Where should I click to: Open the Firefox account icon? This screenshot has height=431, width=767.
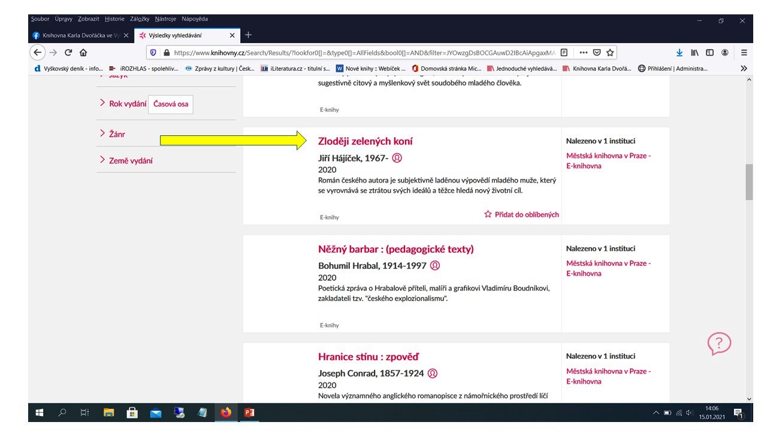pos(724,52)
